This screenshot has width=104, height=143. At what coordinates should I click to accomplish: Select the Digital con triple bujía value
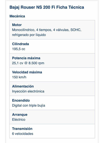pos(28,106)
